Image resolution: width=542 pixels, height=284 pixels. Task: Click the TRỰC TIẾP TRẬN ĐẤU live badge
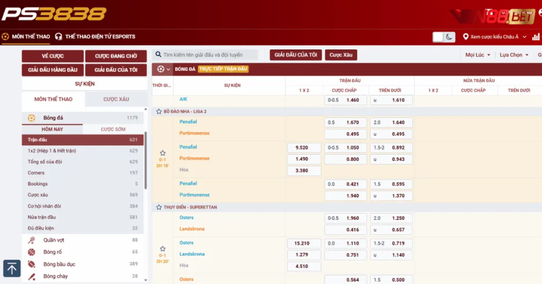(223, 69)
